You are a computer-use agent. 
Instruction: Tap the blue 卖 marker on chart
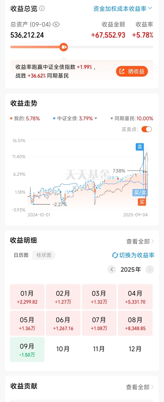coord(140,147)
